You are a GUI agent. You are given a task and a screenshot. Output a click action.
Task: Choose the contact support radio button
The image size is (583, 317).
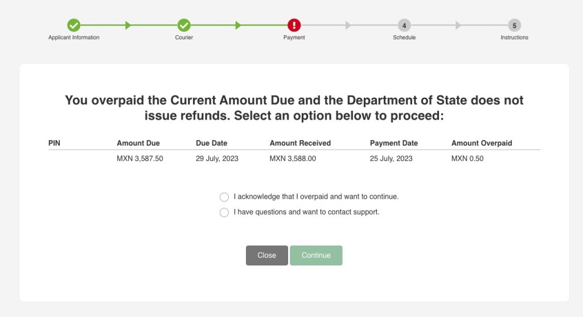(224, 212)
